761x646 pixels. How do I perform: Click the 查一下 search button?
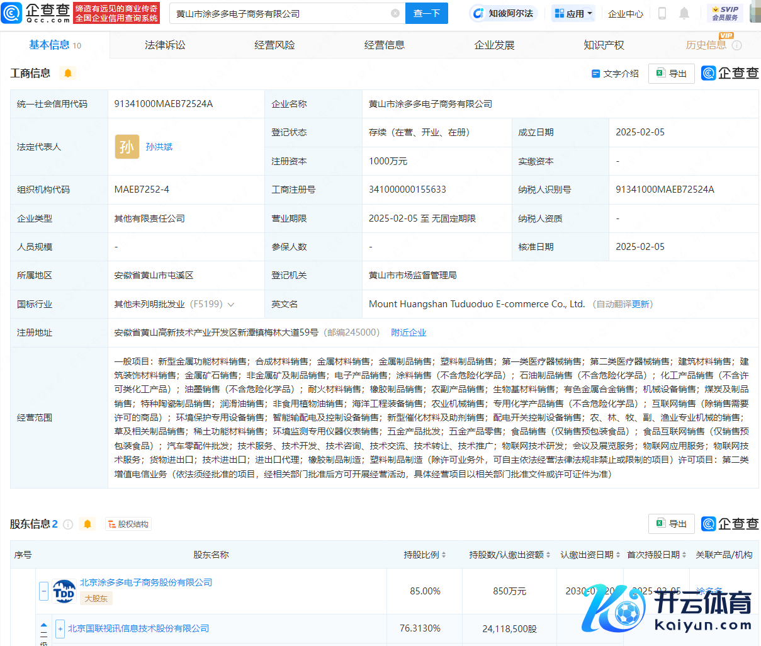426,13
